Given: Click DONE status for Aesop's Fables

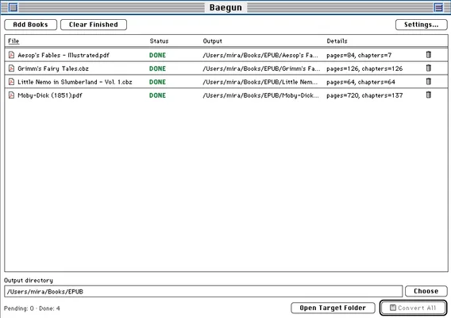Looking at the screenshot, I should [157, 55].
